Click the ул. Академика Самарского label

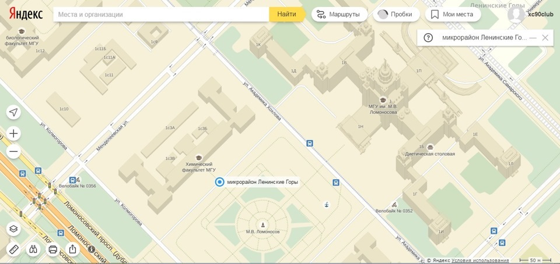499,78
